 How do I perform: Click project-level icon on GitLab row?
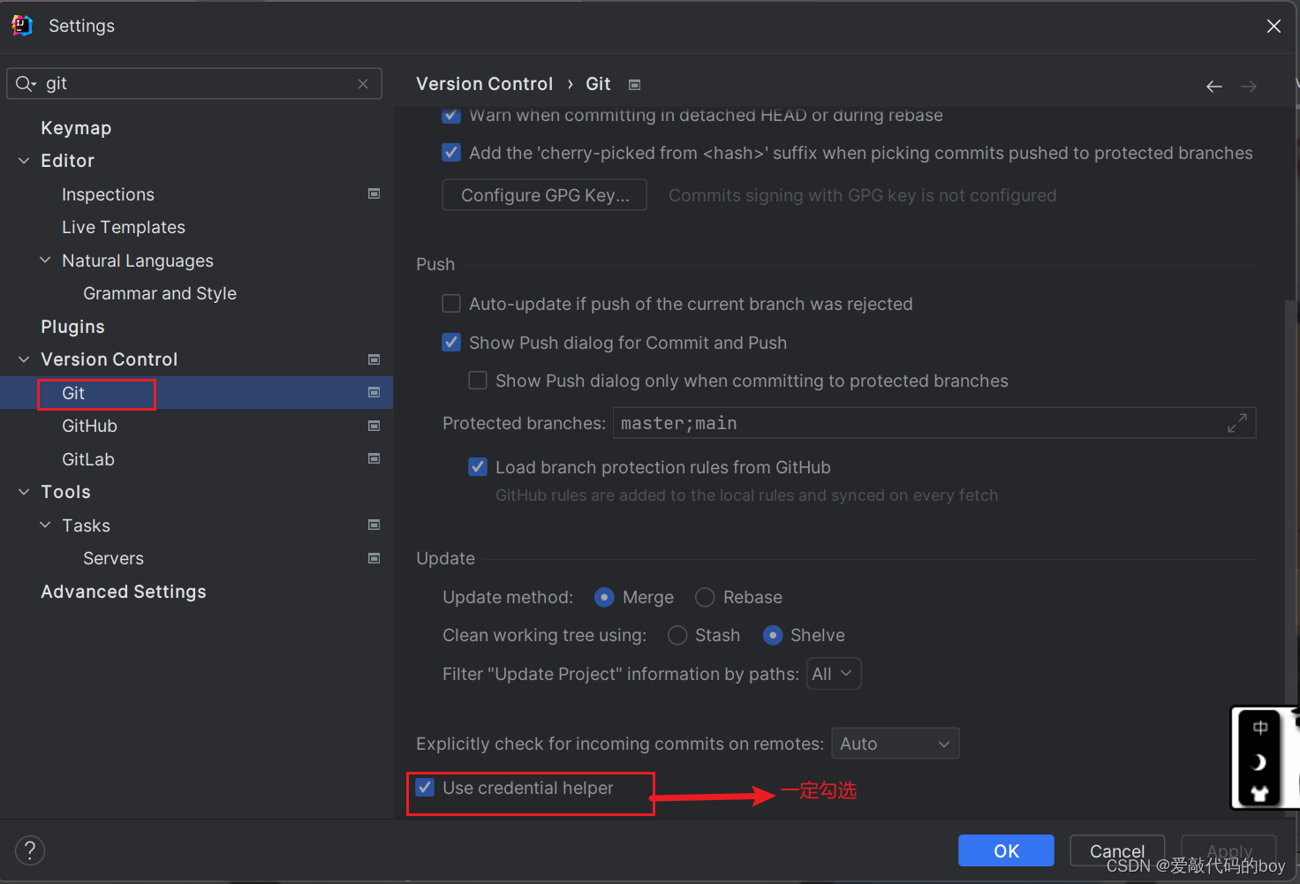[374, 458]
